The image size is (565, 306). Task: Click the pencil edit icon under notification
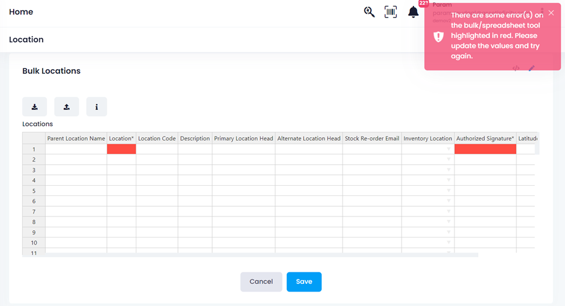click(531, 68)
